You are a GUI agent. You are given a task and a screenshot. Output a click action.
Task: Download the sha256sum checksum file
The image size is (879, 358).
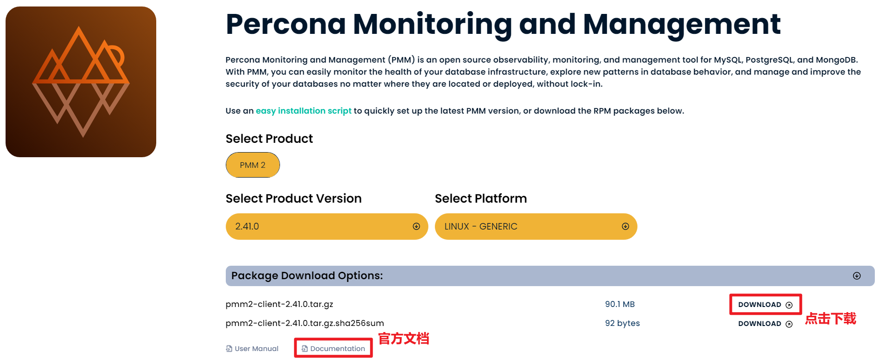click(760, 324)
